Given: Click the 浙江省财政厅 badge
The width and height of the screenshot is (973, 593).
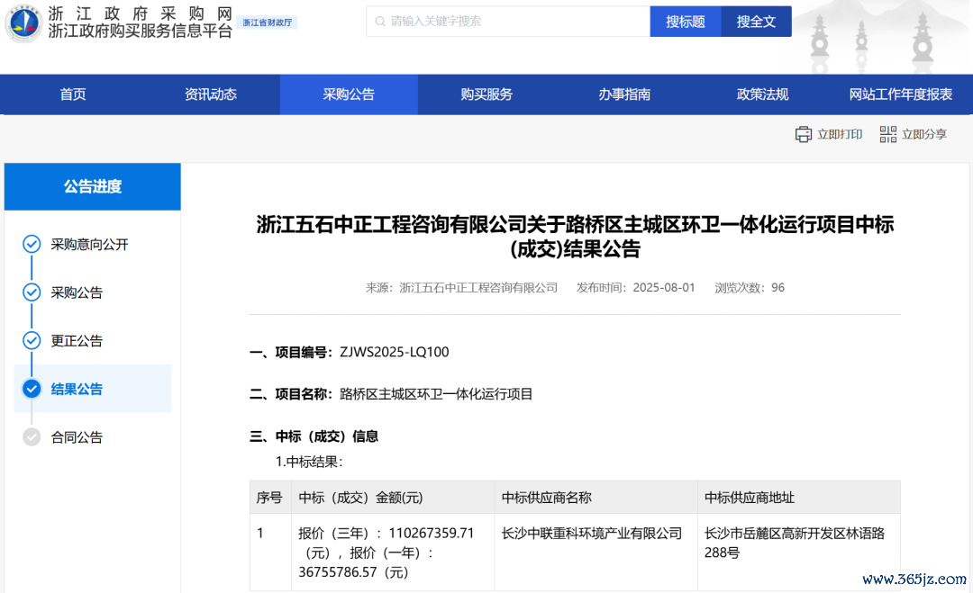Looking at the screenshot, I should 267,22.
